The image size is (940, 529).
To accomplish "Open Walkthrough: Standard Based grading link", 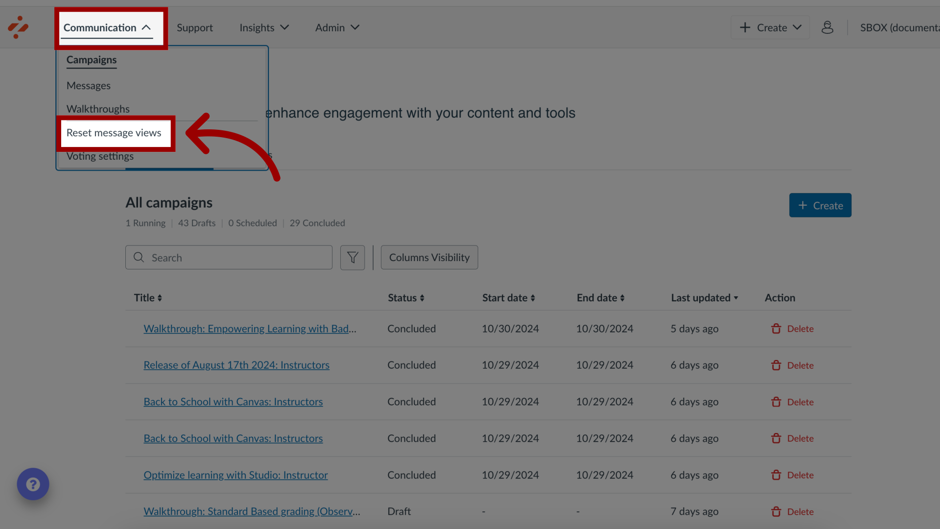I will coord(252,511).
